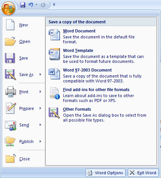Select New from the Office menu
161x178 pixels.
(x=24, y=25)
